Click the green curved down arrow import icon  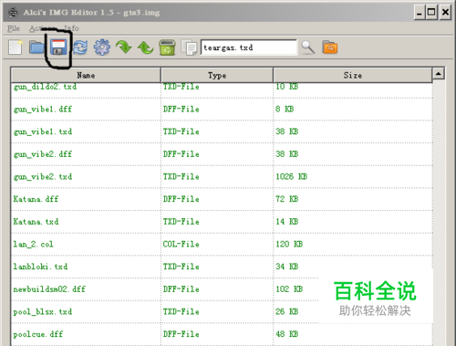tap(123, 47)
